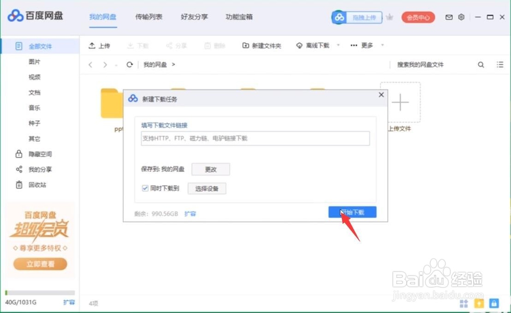
Task: Click the 选择设备 button
Action: [206, 188]
